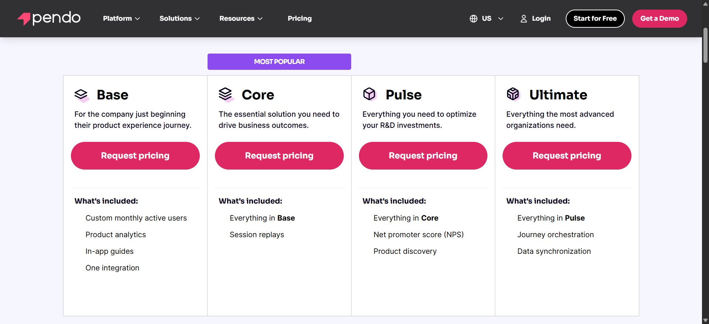Click the globe region icon
Screen dimensions: 709x324
473,19
